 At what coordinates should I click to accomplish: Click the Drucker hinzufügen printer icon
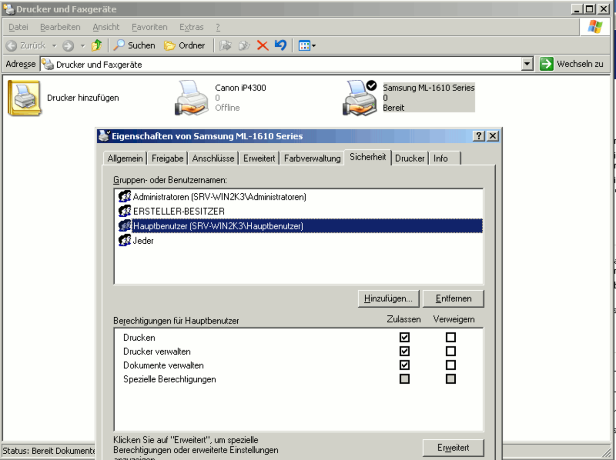[24, 98]
